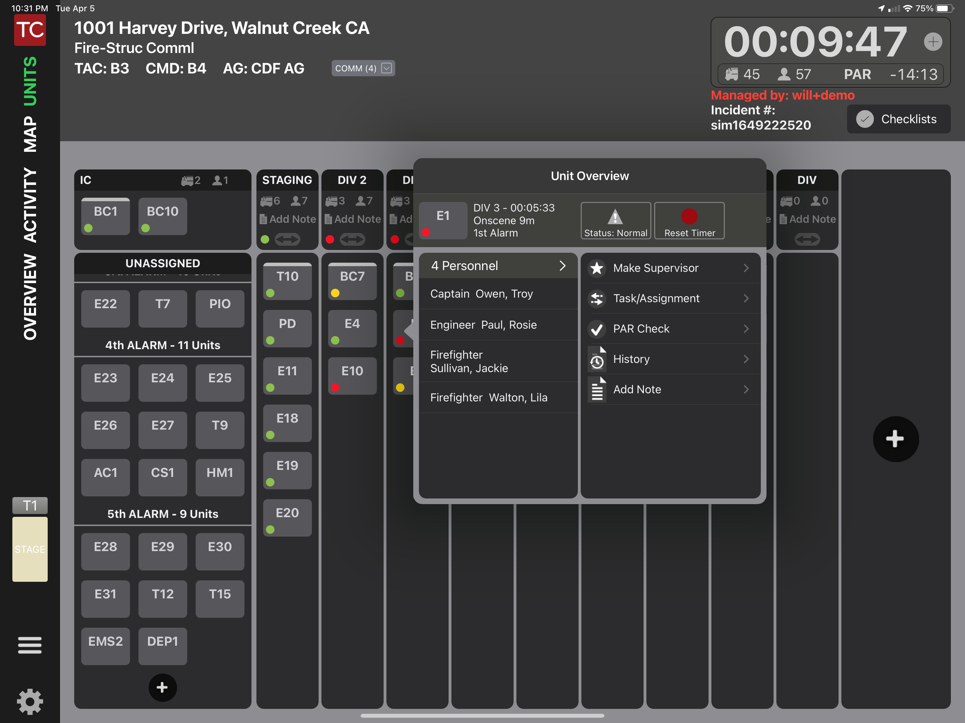Toggle green status dot in STAGING header

click(265, 239)
